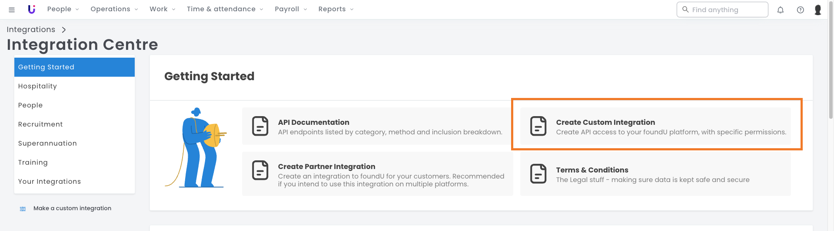Click the foundU logo icon
This screenshot has width=834, height=231.
point(31,9)
